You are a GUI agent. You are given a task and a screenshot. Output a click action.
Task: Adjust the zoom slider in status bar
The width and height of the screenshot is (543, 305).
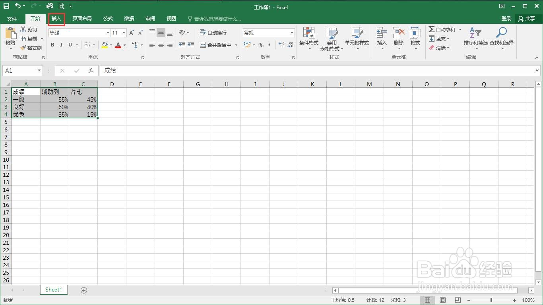pyautogui.click(x=491, y=300)
